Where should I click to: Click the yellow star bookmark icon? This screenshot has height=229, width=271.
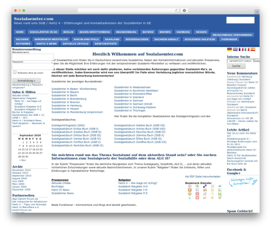[212, 190]
